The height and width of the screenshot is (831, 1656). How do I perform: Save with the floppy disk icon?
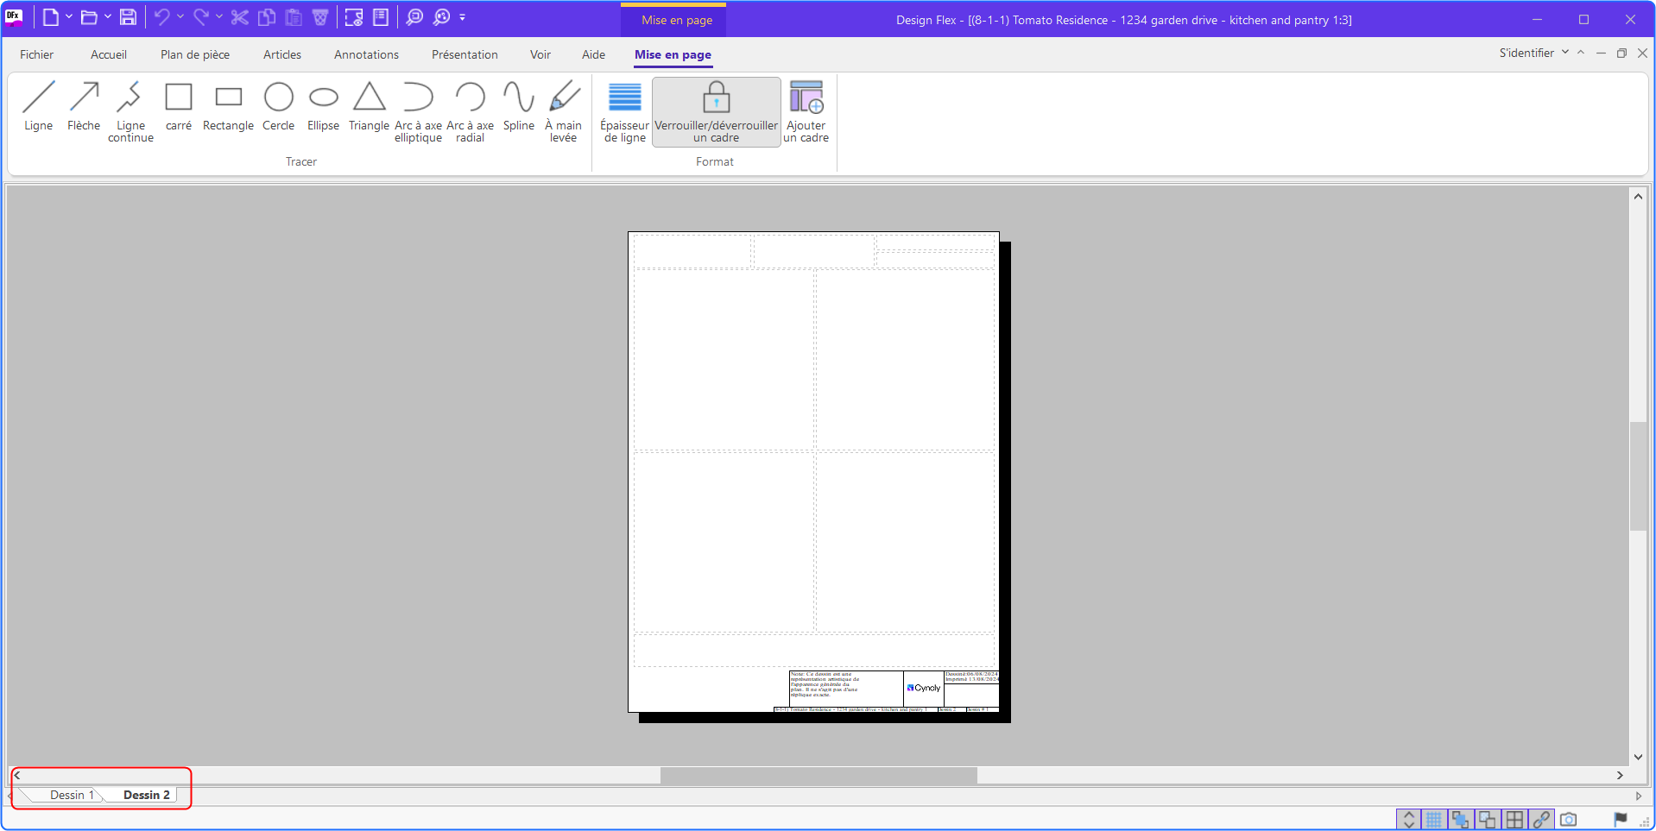tap(128, 17)
